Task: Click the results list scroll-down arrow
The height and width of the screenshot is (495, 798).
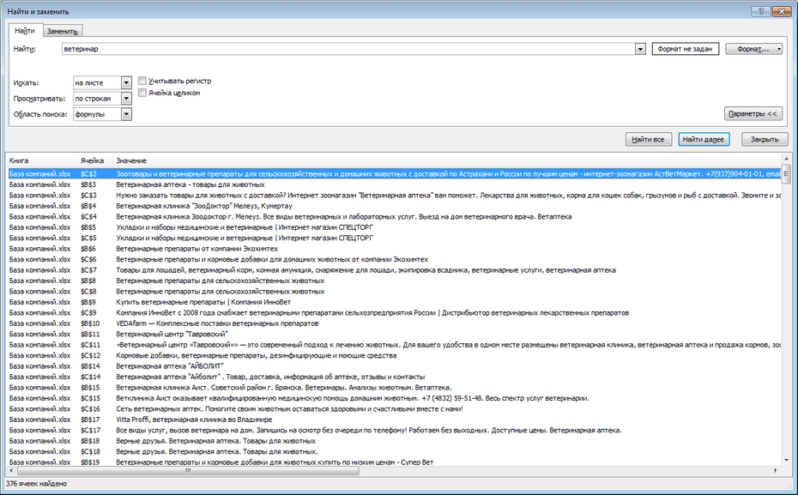Action: [x=786, y=462]
